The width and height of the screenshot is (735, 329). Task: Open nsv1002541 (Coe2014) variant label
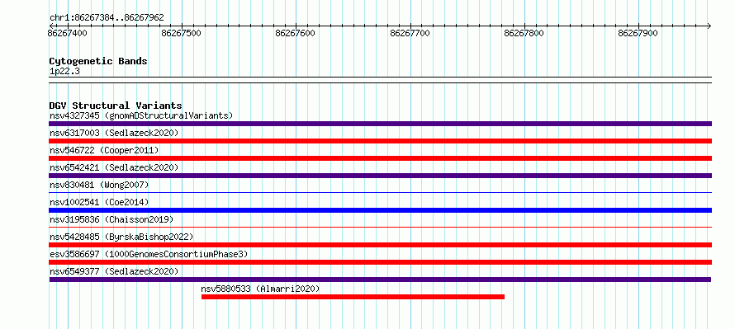(x=99, y=202)
